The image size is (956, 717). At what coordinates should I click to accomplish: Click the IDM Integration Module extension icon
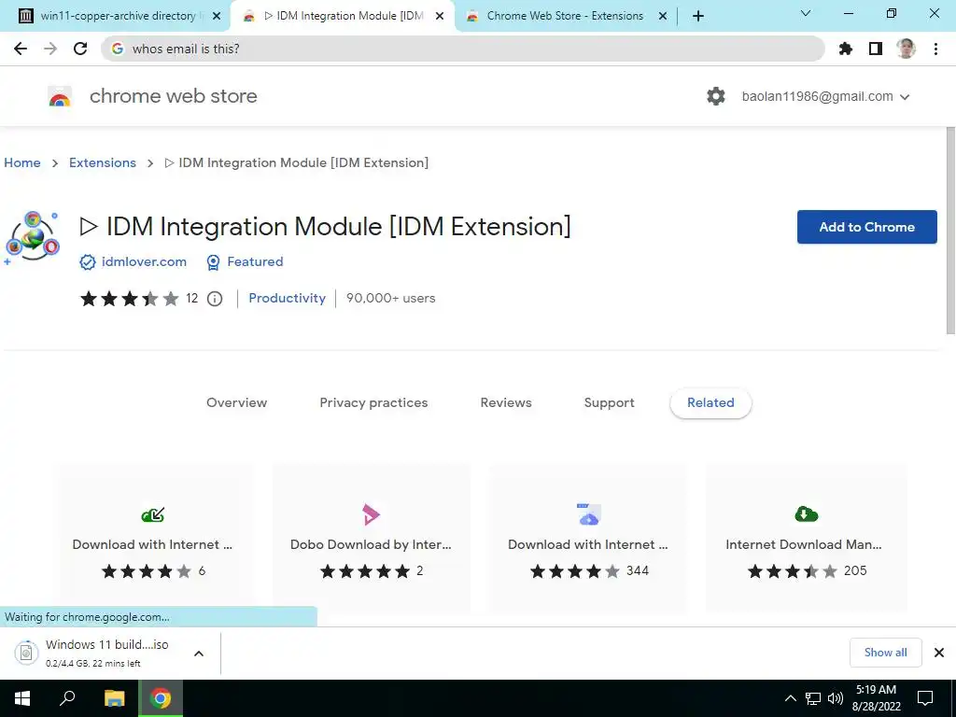pyautogui.click(x=33, y=238)
